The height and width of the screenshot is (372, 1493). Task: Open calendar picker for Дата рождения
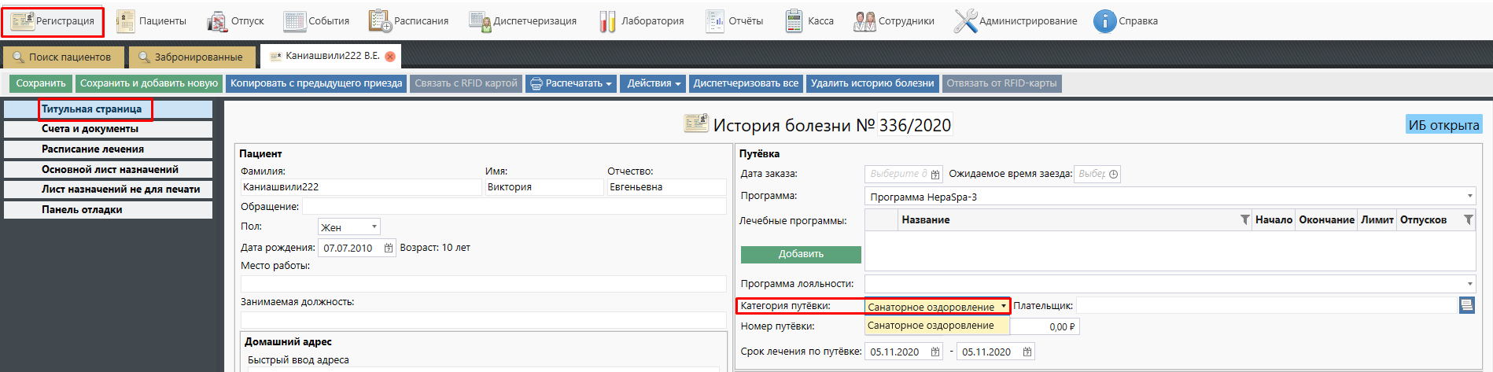tap(389, 249)
